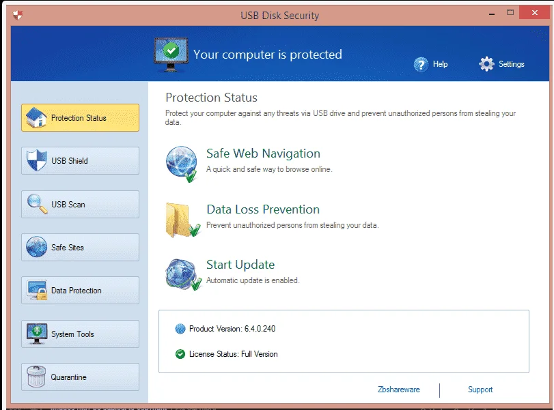
Task: Open the Safe Web Navigation heading link
Action: click(263, 153)
